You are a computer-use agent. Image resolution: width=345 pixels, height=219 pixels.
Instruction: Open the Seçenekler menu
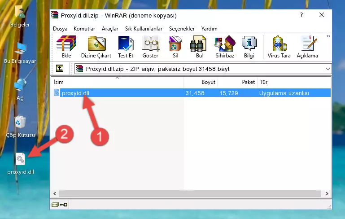click(x=182, y=29)
